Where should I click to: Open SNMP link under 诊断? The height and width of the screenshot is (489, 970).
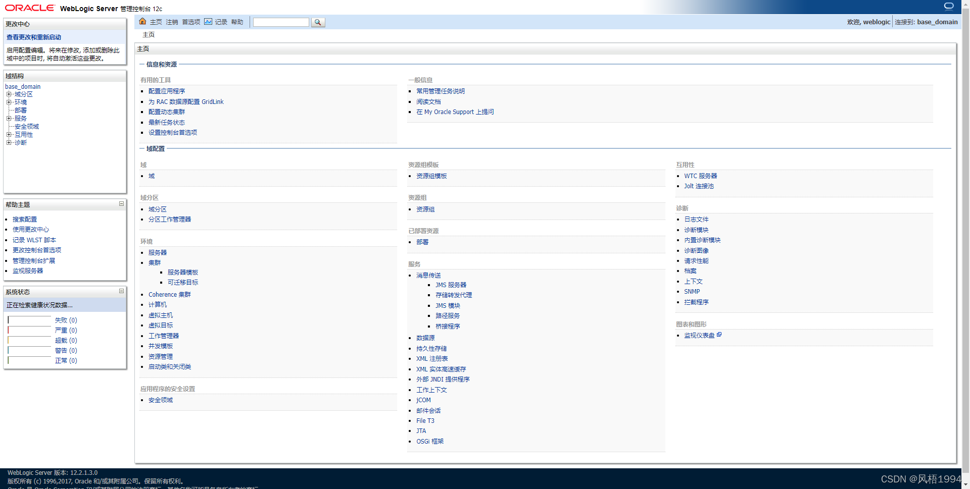692,292
